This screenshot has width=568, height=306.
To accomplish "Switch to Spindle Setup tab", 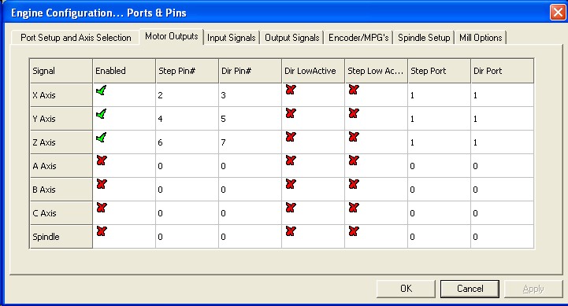I will click(x=424, y=38).
